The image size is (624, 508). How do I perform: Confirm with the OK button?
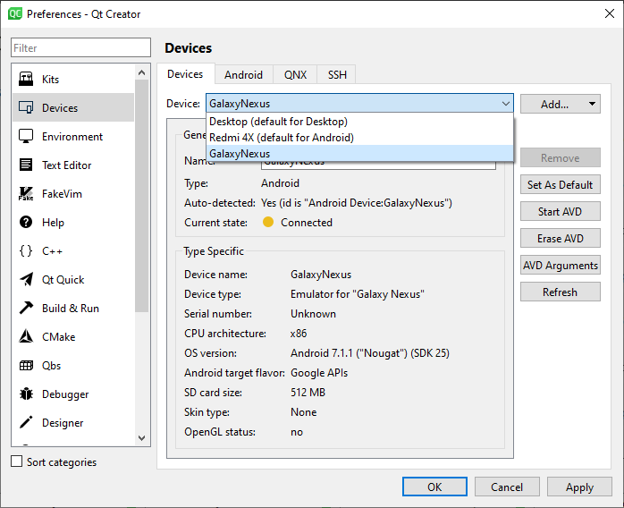pyautogui.click(x=434, y=487)
